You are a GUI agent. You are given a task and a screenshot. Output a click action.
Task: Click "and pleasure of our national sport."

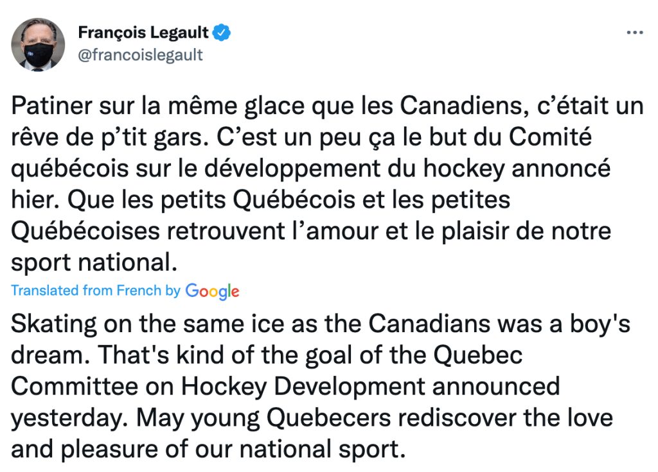(x=209, y=449)
